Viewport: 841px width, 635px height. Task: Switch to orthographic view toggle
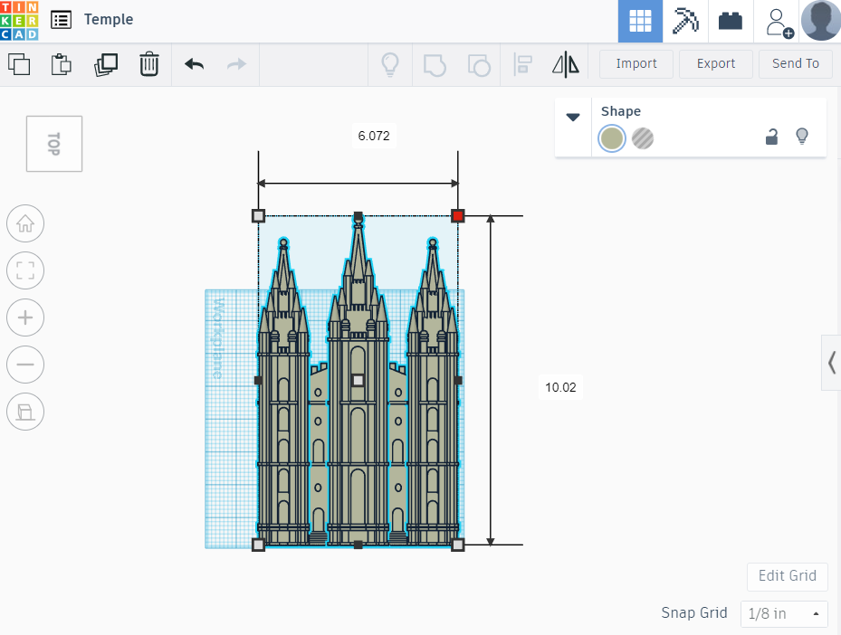point(25,412)
